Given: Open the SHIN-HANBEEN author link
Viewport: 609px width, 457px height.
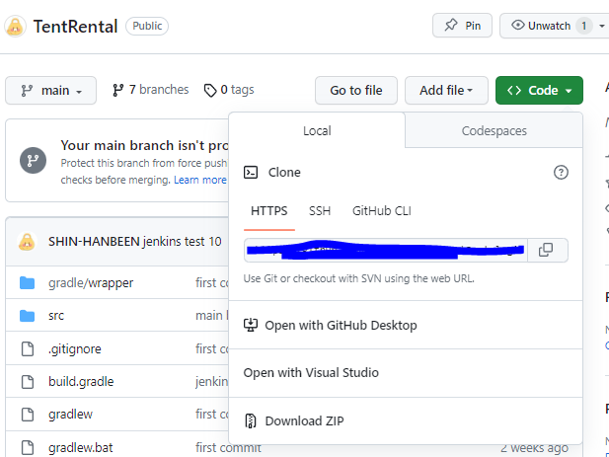Looking at the screenshot, I should [94, 242].
